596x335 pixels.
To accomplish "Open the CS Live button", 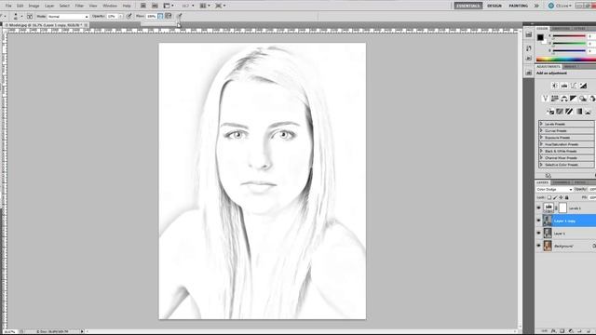I will (560, 6).
